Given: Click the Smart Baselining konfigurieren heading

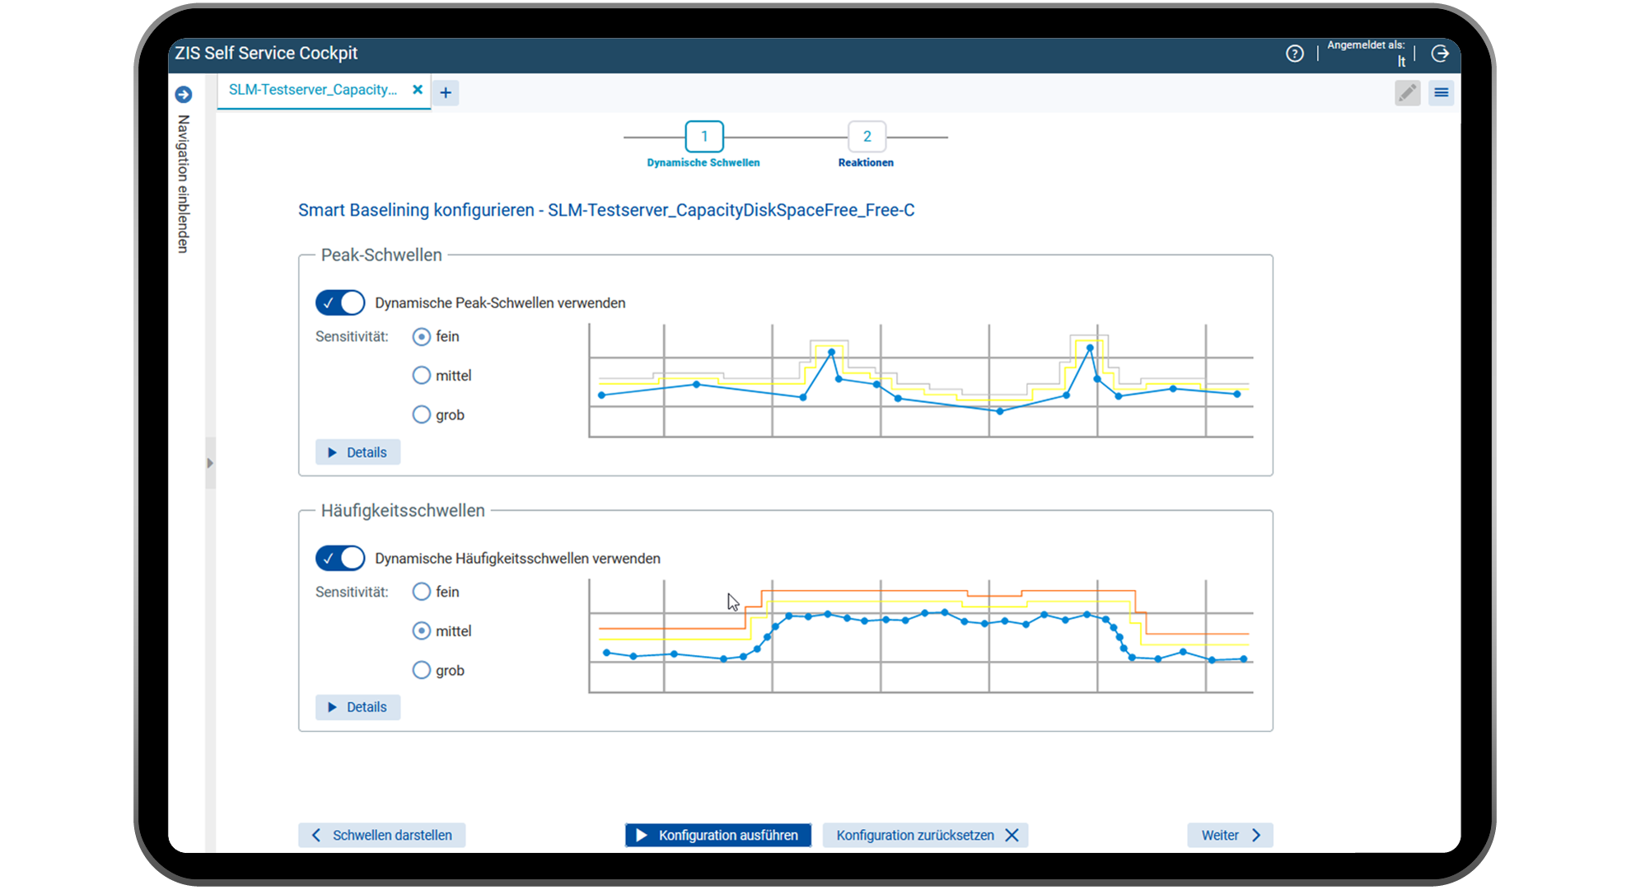Looking at the screenshot, I should 606,210.
